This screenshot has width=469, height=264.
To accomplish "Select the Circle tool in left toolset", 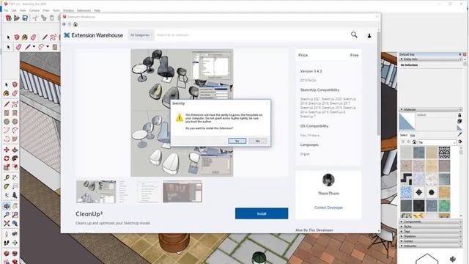I will pos(7,122).
